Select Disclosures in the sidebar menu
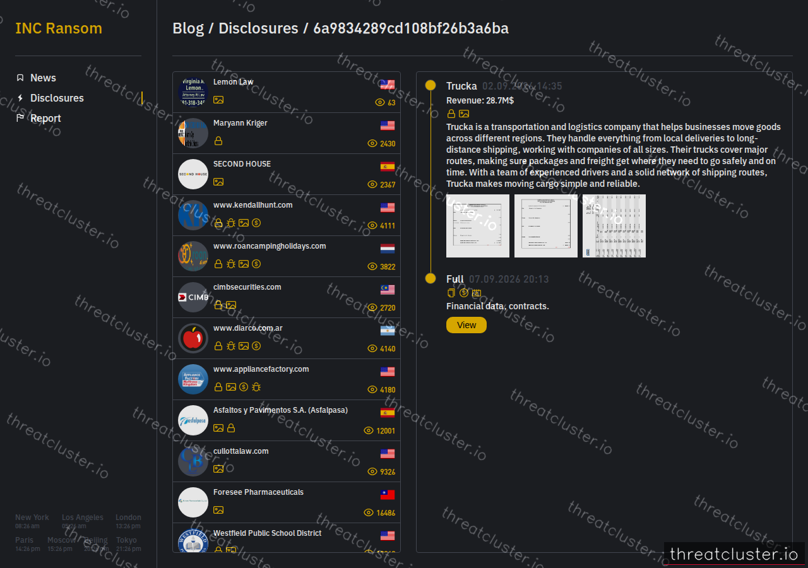Viewport: 808px width, 568px height. click(57, 98)
